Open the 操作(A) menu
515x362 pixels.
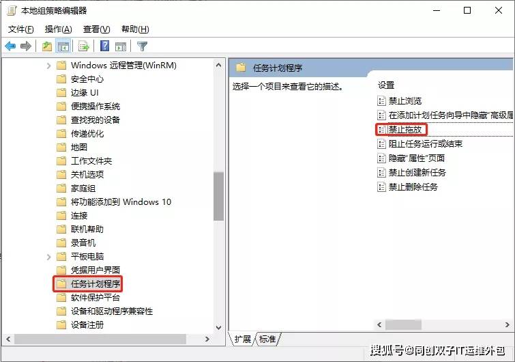click(x=58, y=29)
